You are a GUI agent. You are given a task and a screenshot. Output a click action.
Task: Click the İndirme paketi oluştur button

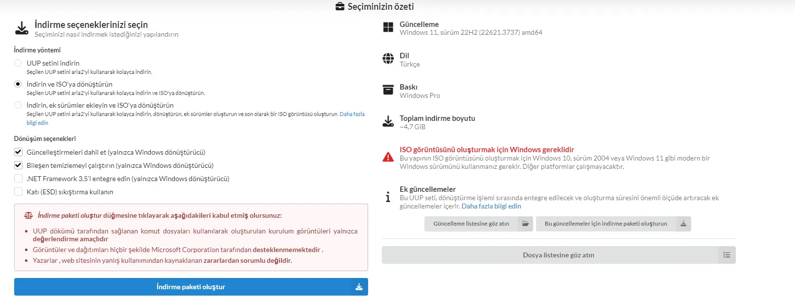point(191,287)
